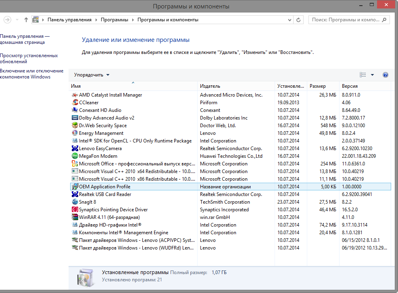Open help with the blue question mark
398x293 pixels.
(385, 75)
